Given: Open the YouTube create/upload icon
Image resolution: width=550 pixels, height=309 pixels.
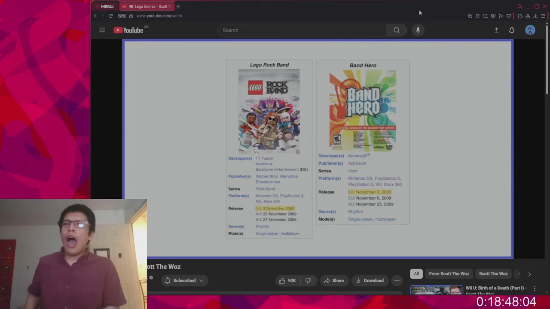Looking at the screenshot, I should pos(497,30).
